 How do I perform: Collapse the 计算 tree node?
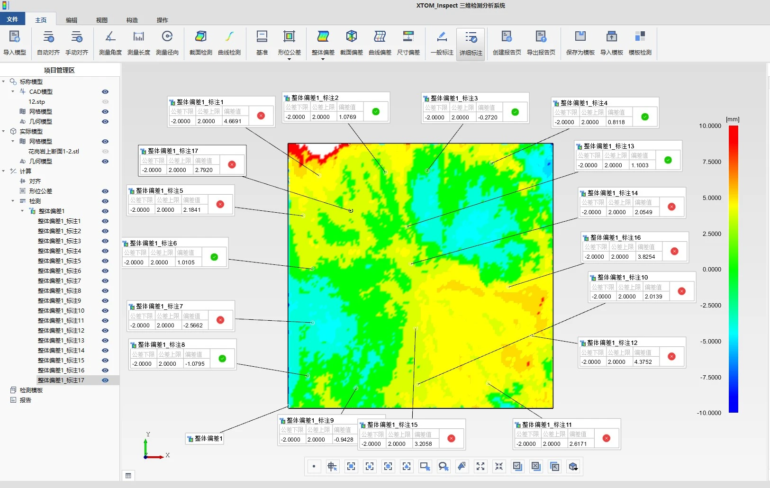point(4,171)
